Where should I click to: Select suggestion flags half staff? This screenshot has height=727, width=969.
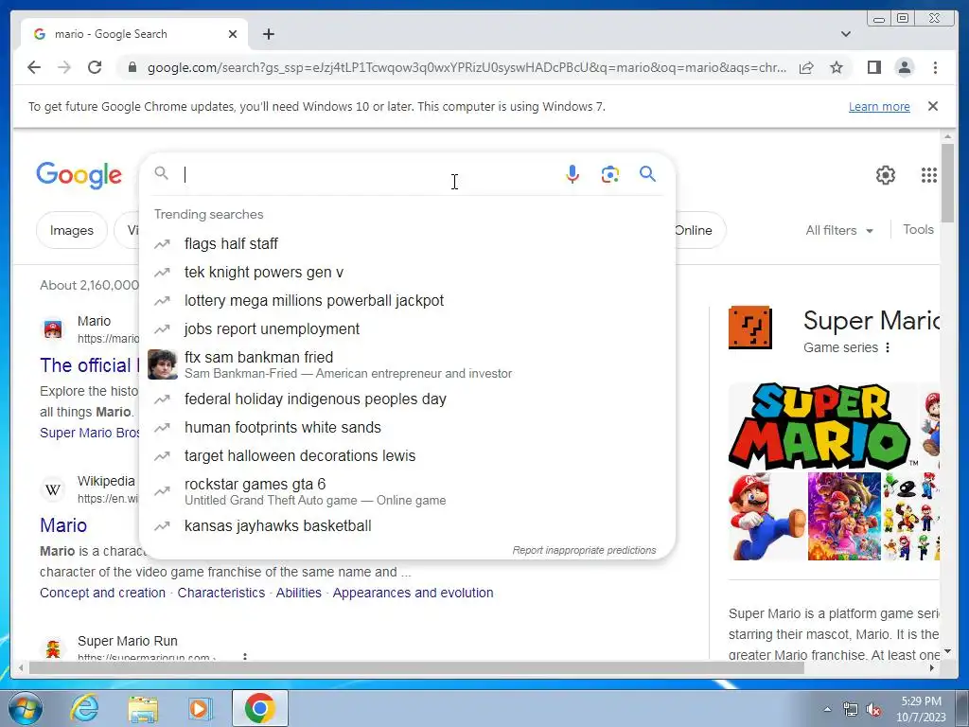pos(408,243)
